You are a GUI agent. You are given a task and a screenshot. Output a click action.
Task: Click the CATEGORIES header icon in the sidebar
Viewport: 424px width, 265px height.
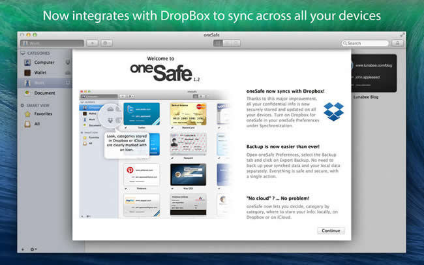click(x=23, y=53)
